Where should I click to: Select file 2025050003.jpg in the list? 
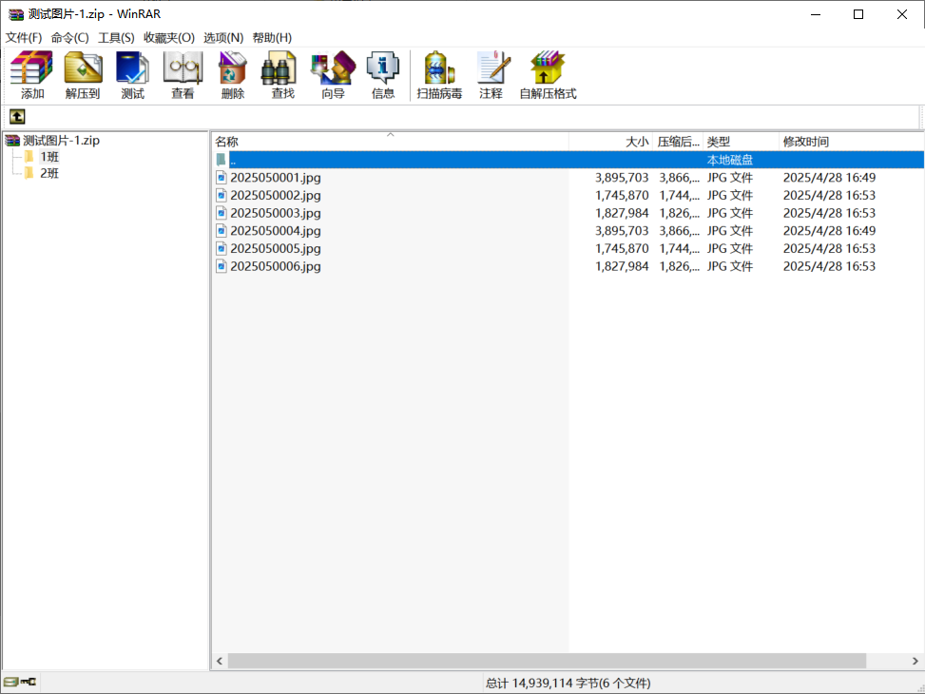coord(276,213)
